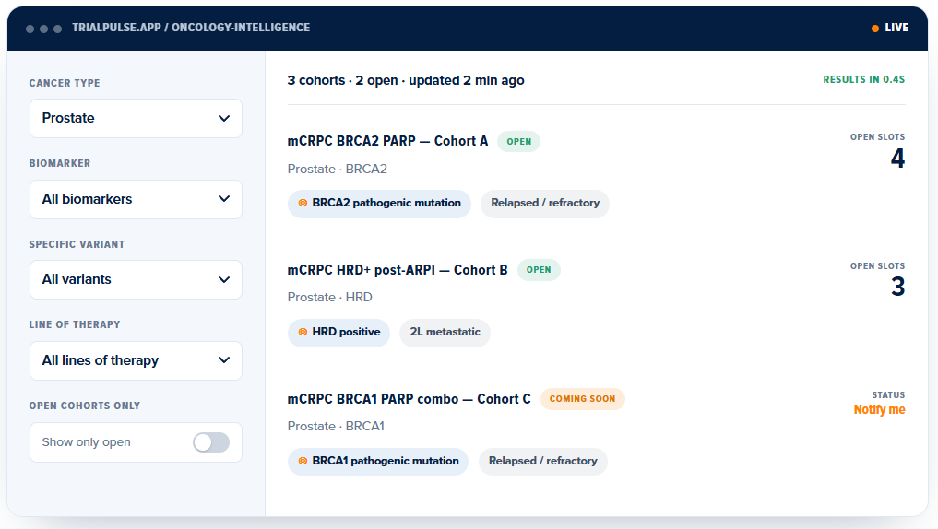
Task: Click the Prostate · BRCA2 subtitle
Action: coord(338,170)
